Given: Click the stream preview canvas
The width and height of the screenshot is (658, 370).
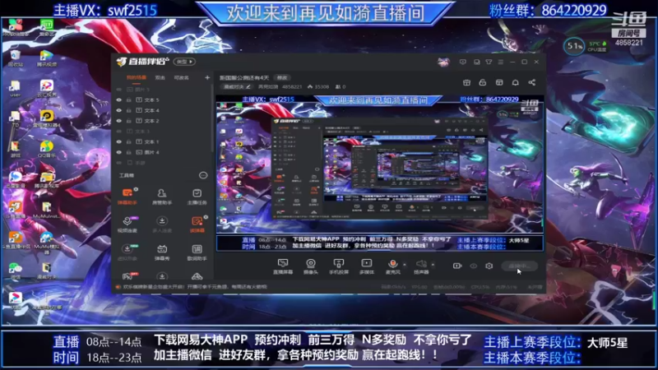Looking at the screenshot, I should pyautogui.click(x=380, y=173).
